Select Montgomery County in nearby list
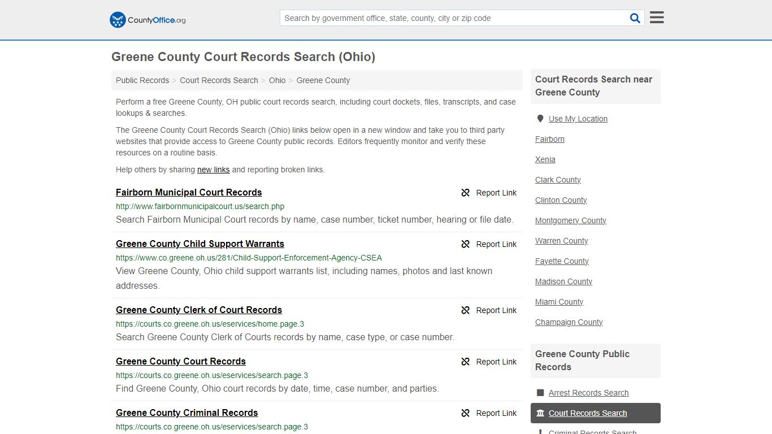The width and height of the screenshot is (772, 434). (571, 220)
